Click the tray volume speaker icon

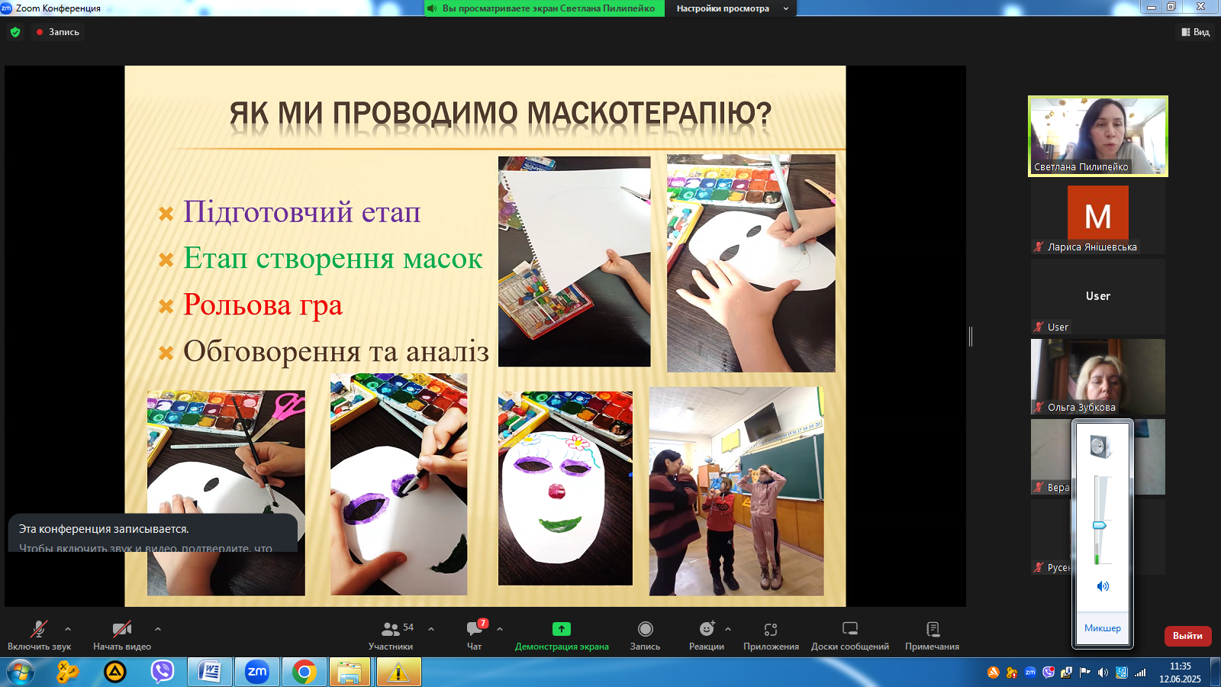pos(1103,672)
